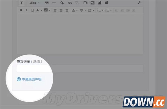Open the numbered list style dropdown

tap(103, 10)
